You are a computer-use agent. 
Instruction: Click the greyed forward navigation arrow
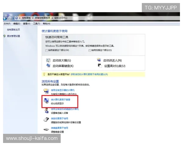[9, 18]
